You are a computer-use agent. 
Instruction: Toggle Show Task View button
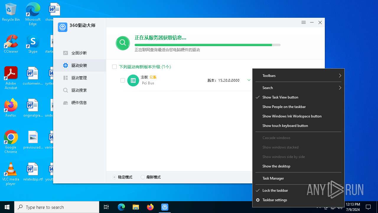click(298, 97)
